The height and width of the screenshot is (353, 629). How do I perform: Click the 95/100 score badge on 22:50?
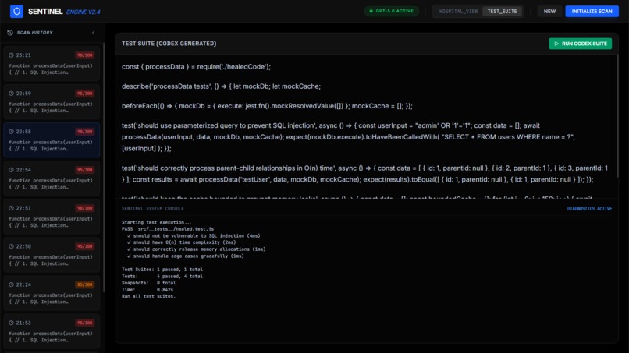pyautogui.click(x=84, y=246)
